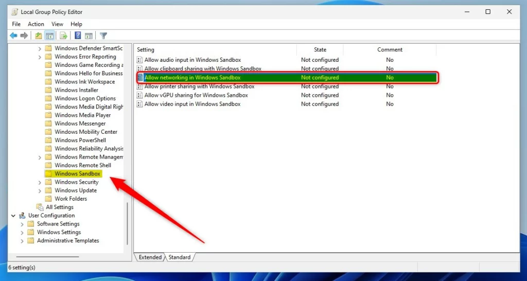Click Local Group Policy Editor title icon
This screenshot has height=281, width=527.
14,12
